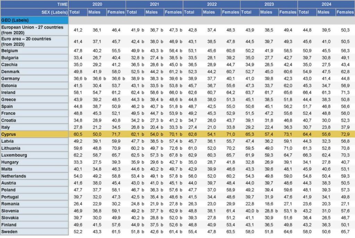The width and height of the screenshot is (355, 238).
Task: Click the 2022 year column header
Action: tap(212, 4)
